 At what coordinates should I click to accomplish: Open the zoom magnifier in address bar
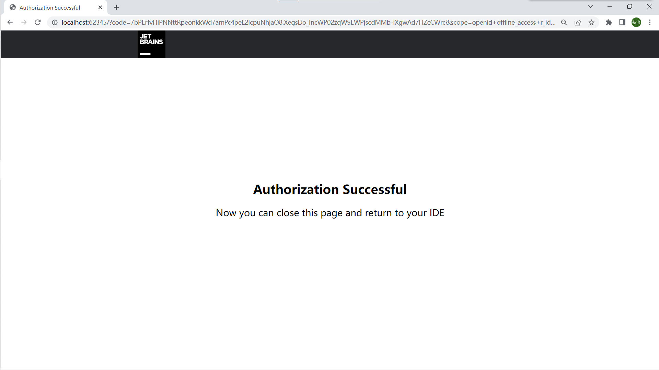tap(564, 22)
